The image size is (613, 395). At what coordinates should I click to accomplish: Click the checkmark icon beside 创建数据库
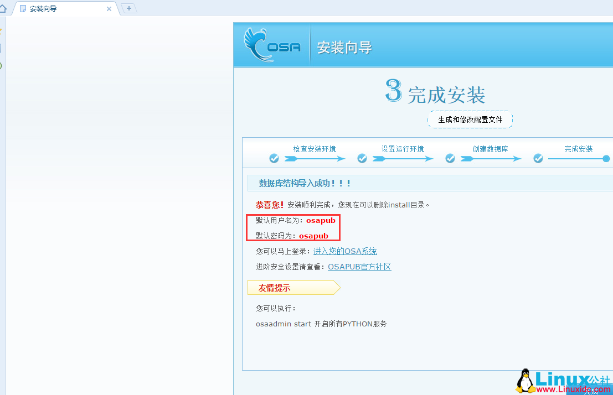(450, 158)
